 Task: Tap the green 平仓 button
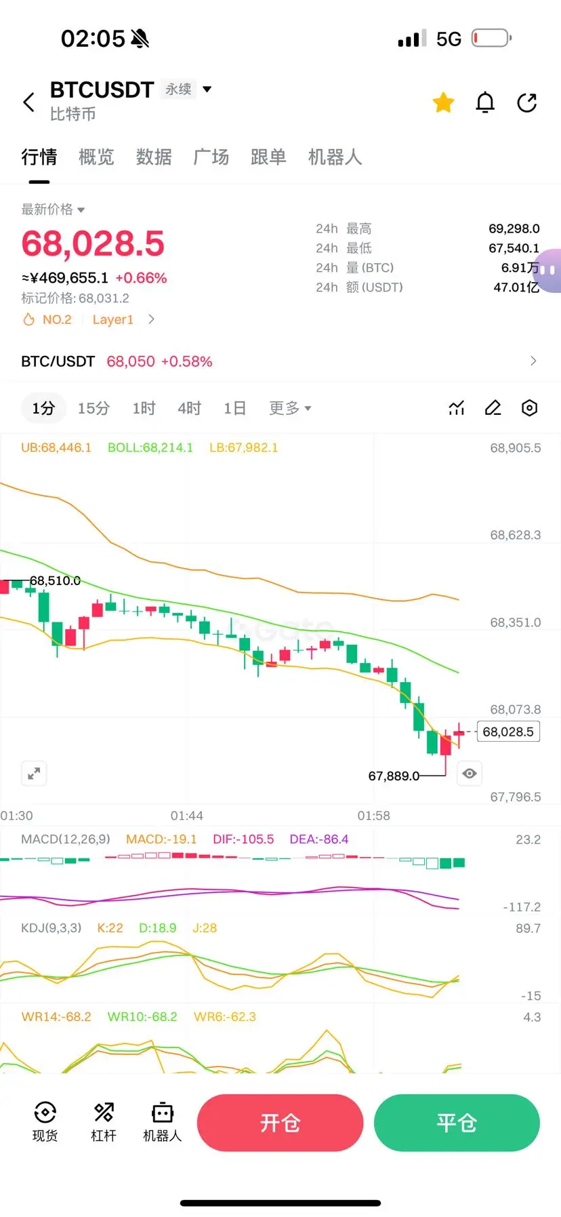pos(457,1123)
